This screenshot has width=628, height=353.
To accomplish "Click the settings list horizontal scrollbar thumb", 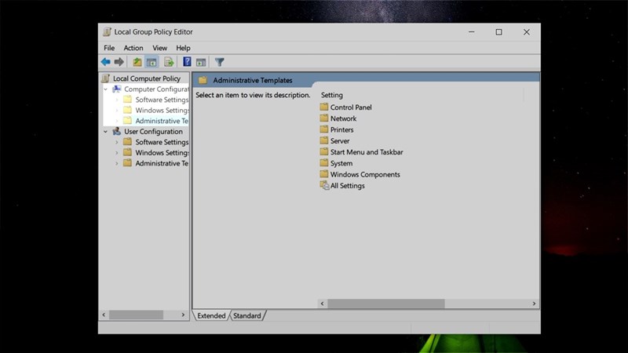I will point(386,304).
